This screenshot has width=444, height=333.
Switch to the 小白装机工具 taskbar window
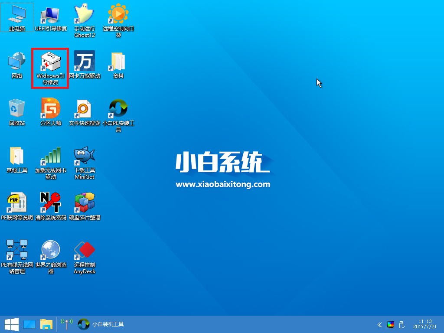click(98, 324)
